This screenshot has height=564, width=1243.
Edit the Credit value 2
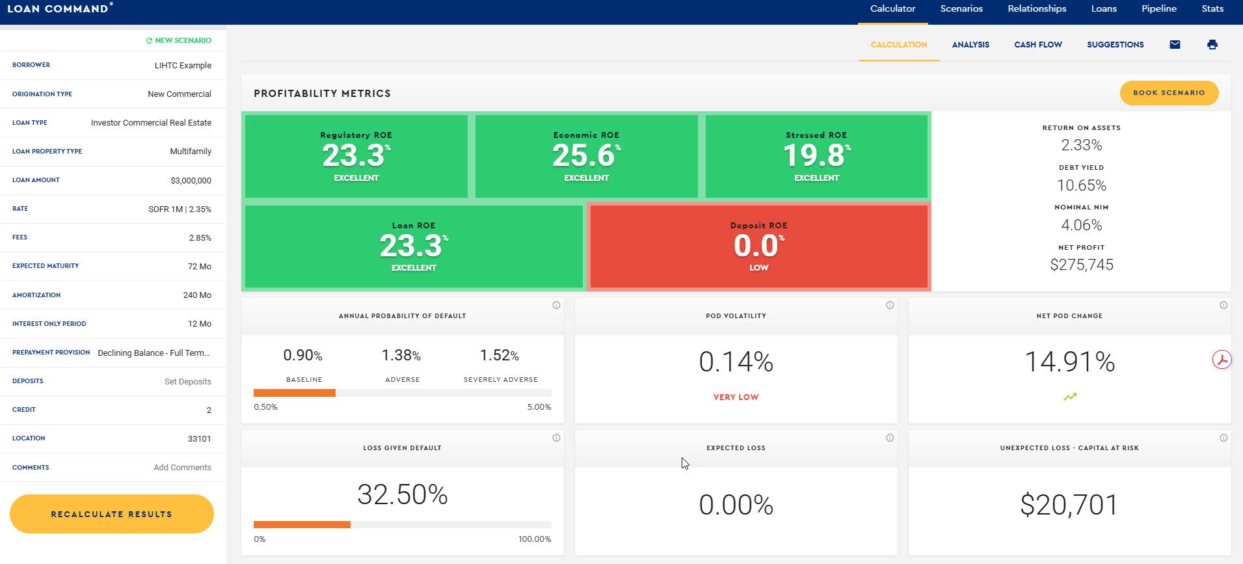click(113, 410)
